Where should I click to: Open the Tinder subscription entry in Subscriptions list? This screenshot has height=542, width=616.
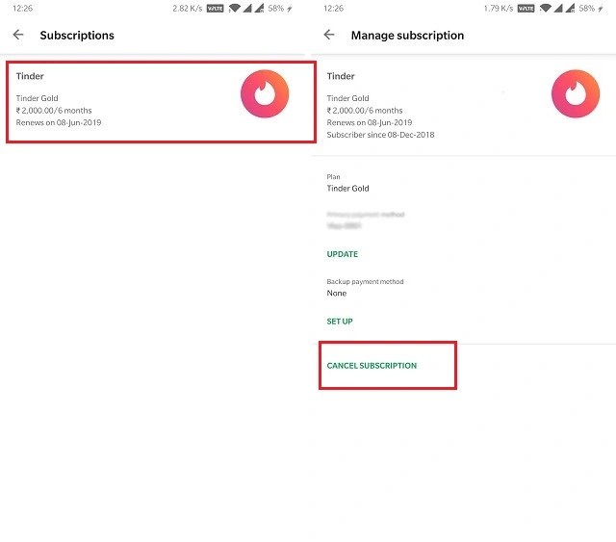[x=161, y=102]
